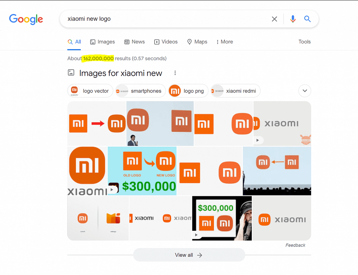358x275 pixels.
Task: Select the 'logo png' chip
Action: [x=188, y=91]
